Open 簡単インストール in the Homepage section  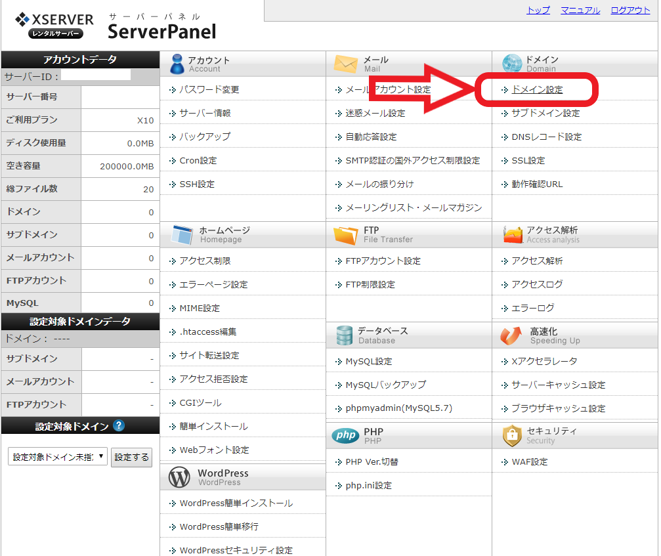tap(213, 426)
